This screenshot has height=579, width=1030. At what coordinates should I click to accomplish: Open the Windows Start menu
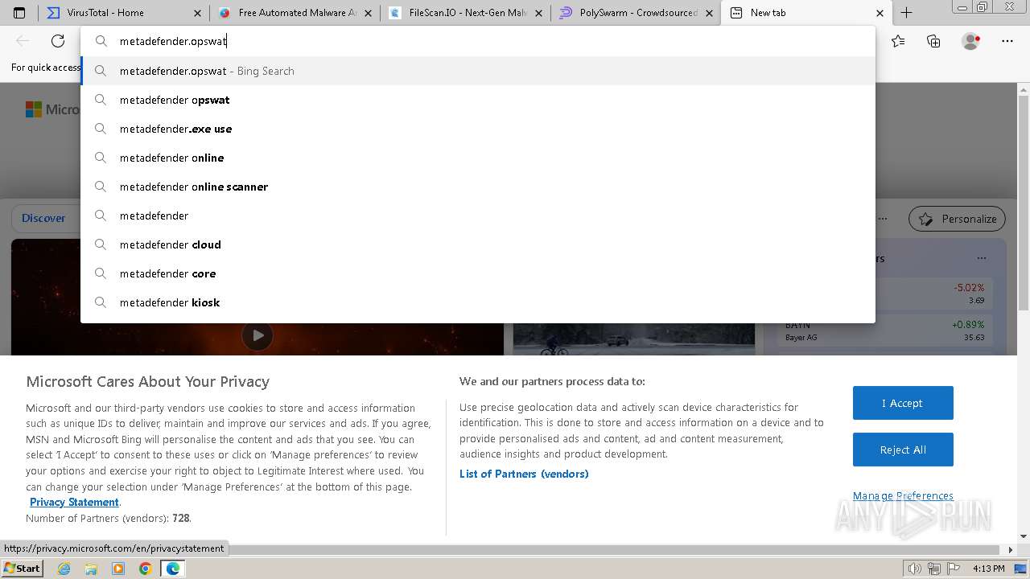click(x=23, y=568)
